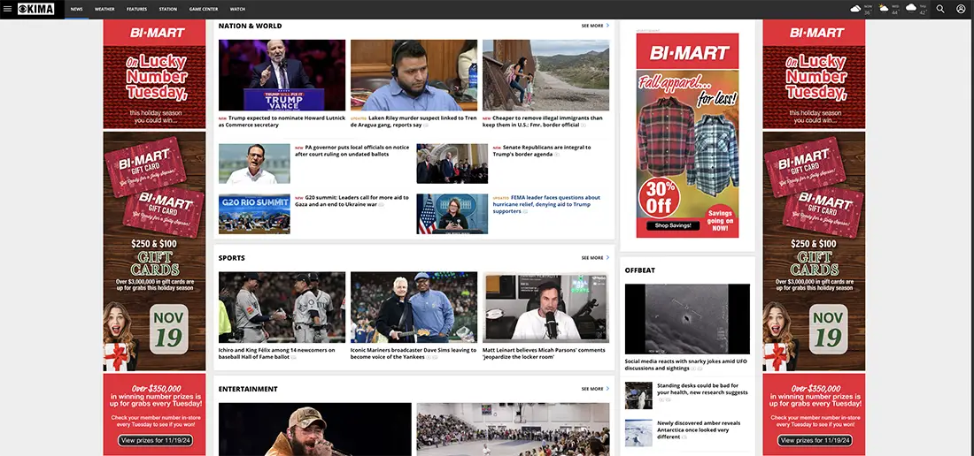Screen dimensions: 974x456
Task: Click 30% Off badge in fall apparel ad
Action: (x=659, y=197)
